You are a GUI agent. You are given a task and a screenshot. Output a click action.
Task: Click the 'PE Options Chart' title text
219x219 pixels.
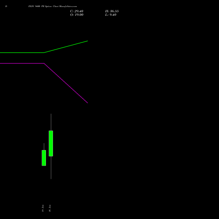click(50, 6)
